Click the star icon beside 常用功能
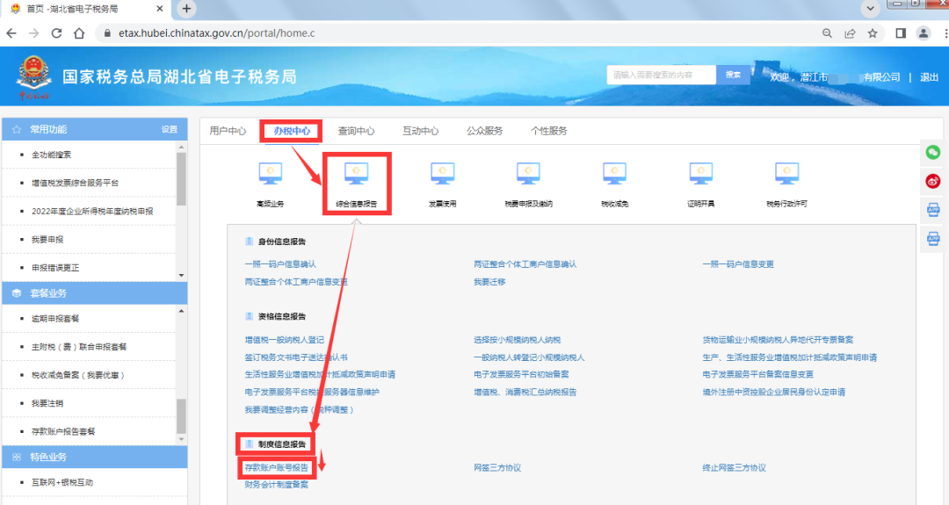This screenshot has width=949, height=505. click(17, 129)
